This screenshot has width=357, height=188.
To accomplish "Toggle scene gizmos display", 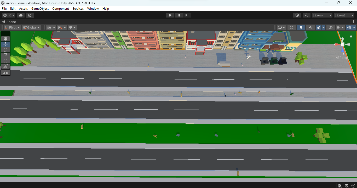I will pos(349,27).
